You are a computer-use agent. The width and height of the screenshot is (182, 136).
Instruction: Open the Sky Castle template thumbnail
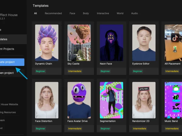click(x=79, y=43)
